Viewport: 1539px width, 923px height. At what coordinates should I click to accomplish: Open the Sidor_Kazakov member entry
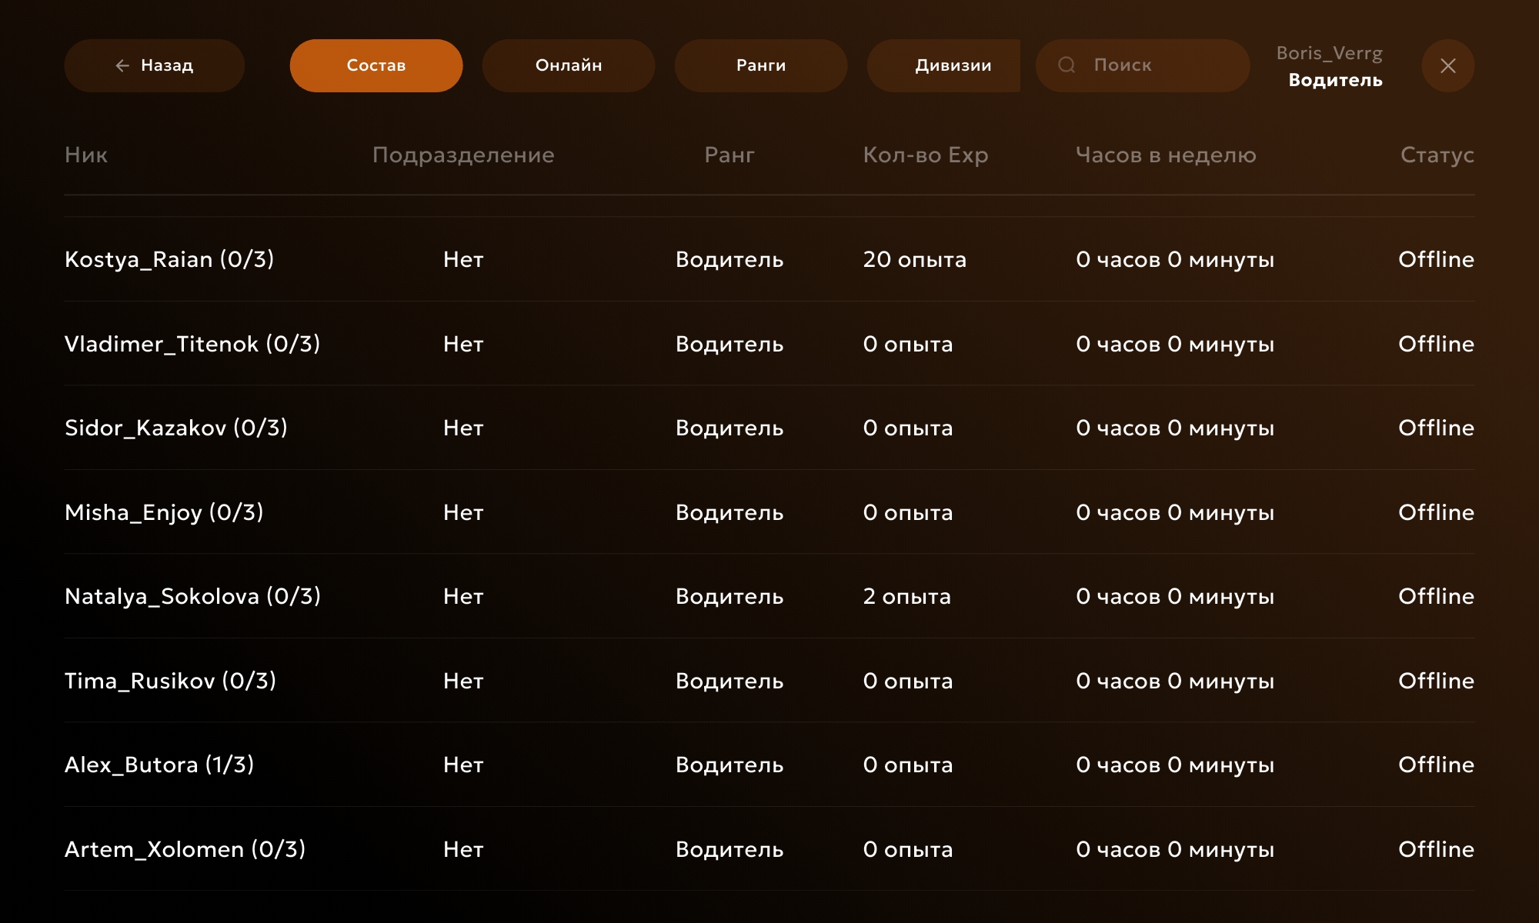click(175, 428)
